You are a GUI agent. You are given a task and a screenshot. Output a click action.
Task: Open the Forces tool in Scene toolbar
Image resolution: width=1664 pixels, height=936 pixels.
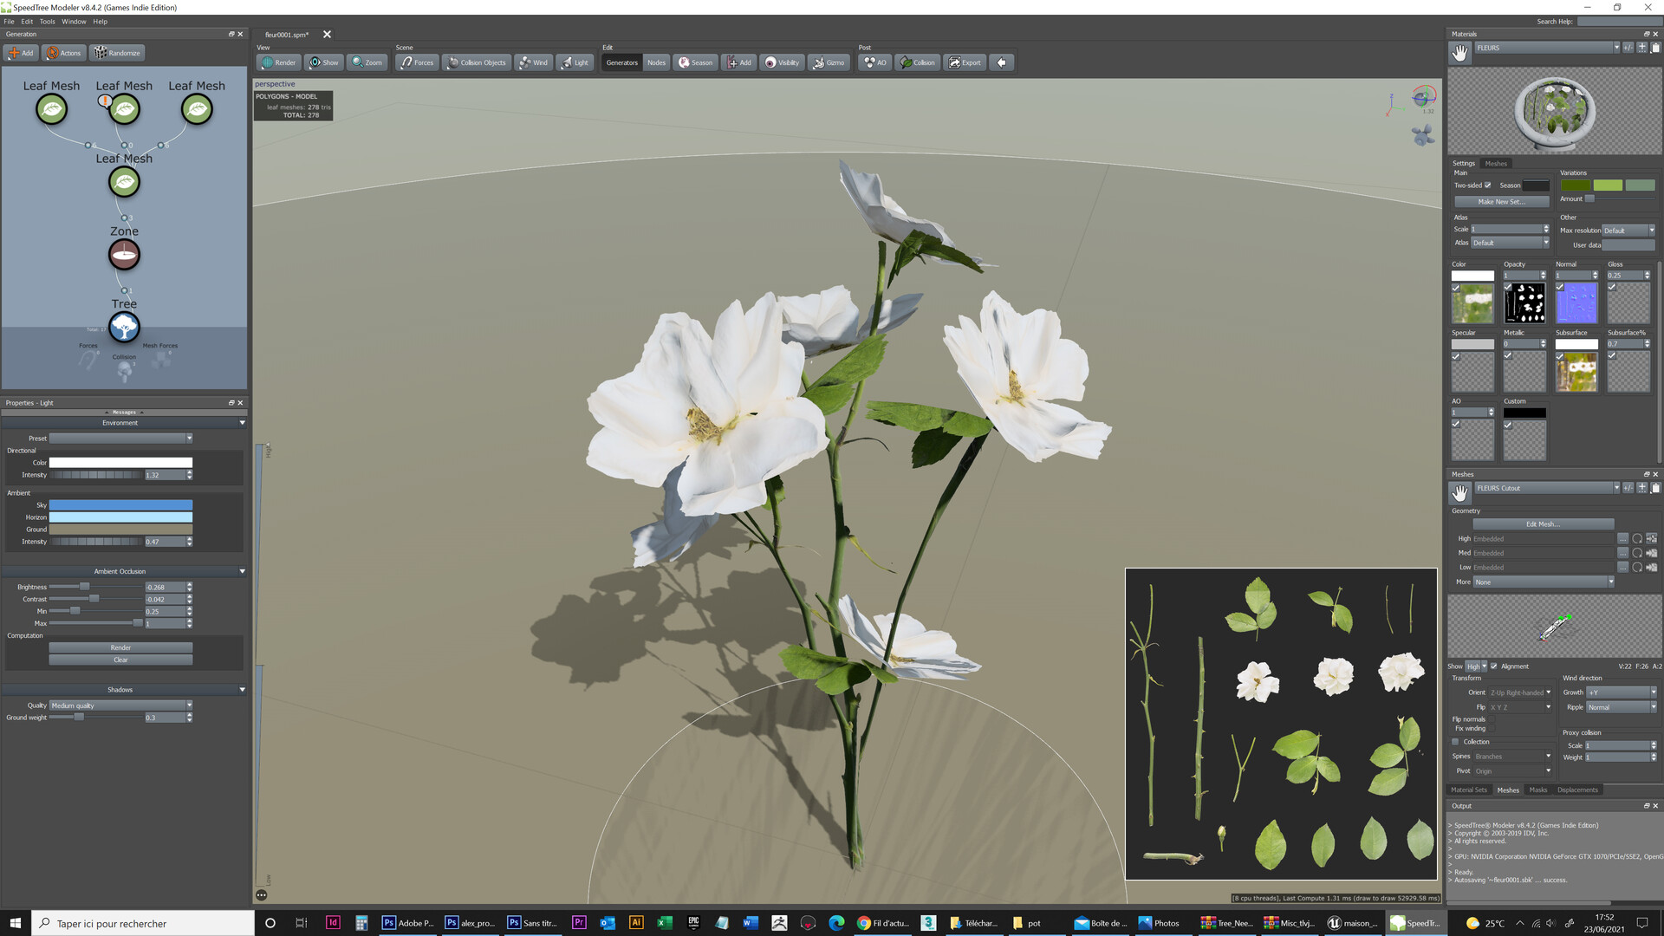click(x=417, y=62)
